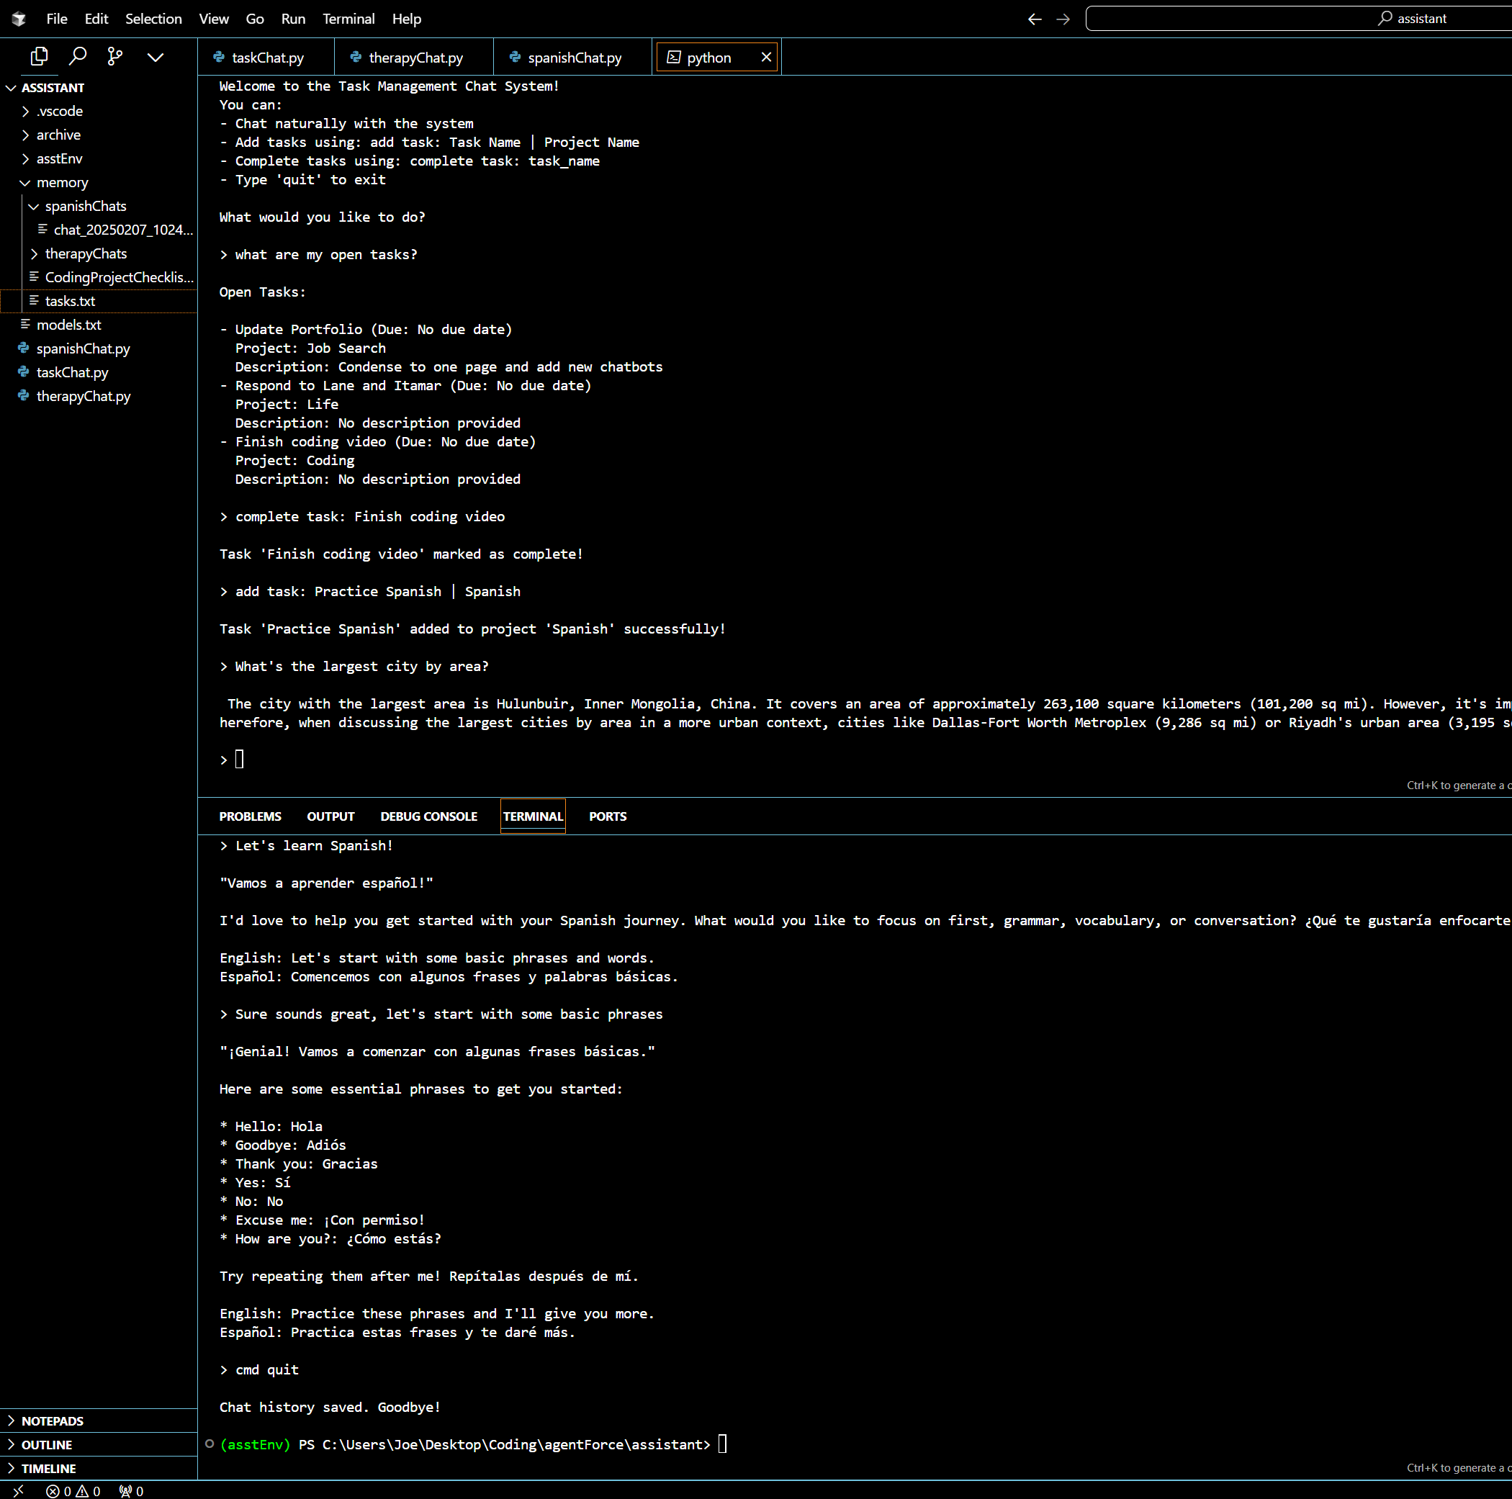Close the python terminal tab

(x=766, y=57)
